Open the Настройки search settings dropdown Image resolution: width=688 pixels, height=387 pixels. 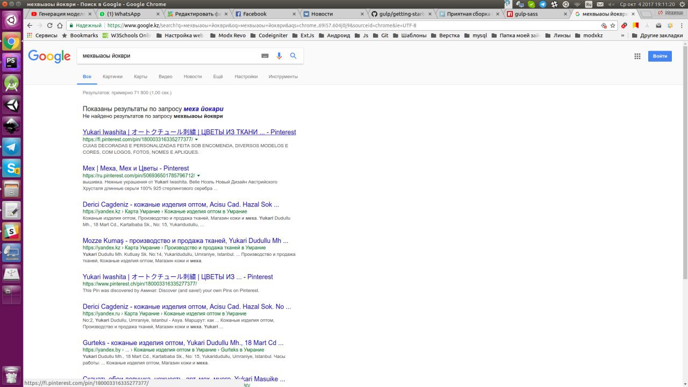246,76
